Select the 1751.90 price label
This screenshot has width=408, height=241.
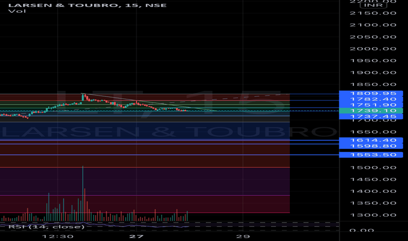pos(371,105)
